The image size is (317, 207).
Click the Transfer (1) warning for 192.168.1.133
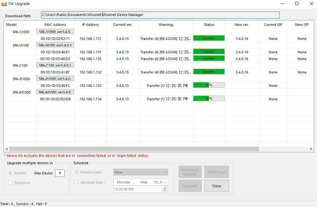167,86
